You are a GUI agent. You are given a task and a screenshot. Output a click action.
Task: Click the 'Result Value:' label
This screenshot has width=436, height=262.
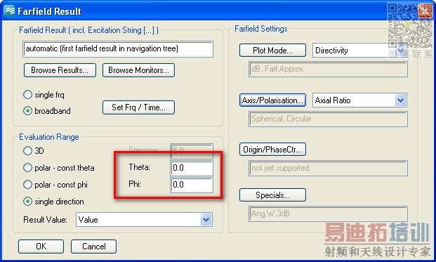(x=45, y=220)
